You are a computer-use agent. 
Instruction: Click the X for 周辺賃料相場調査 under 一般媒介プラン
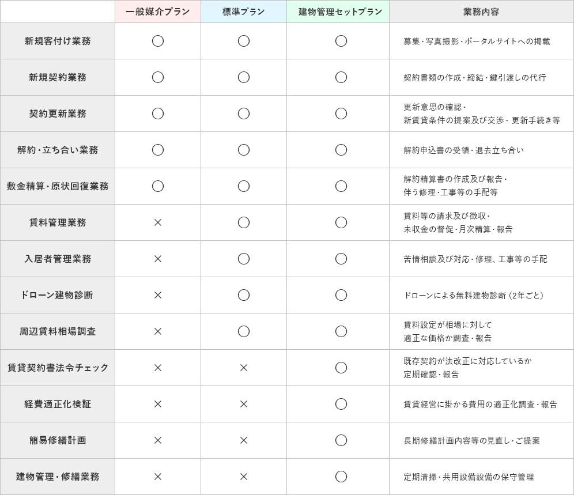click(158, 331)
